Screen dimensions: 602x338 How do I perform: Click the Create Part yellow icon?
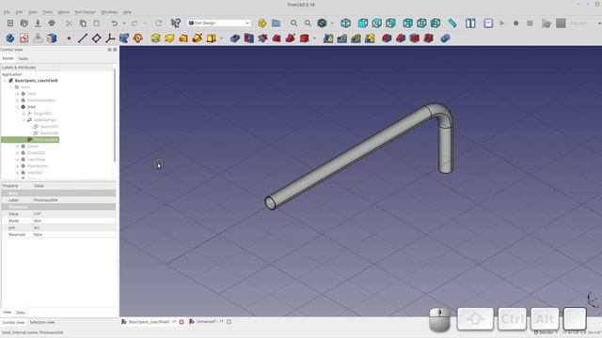tap(262, 23)
